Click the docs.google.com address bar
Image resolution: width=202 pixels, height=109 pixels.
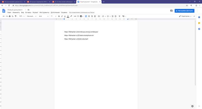(x=98, y=6)
